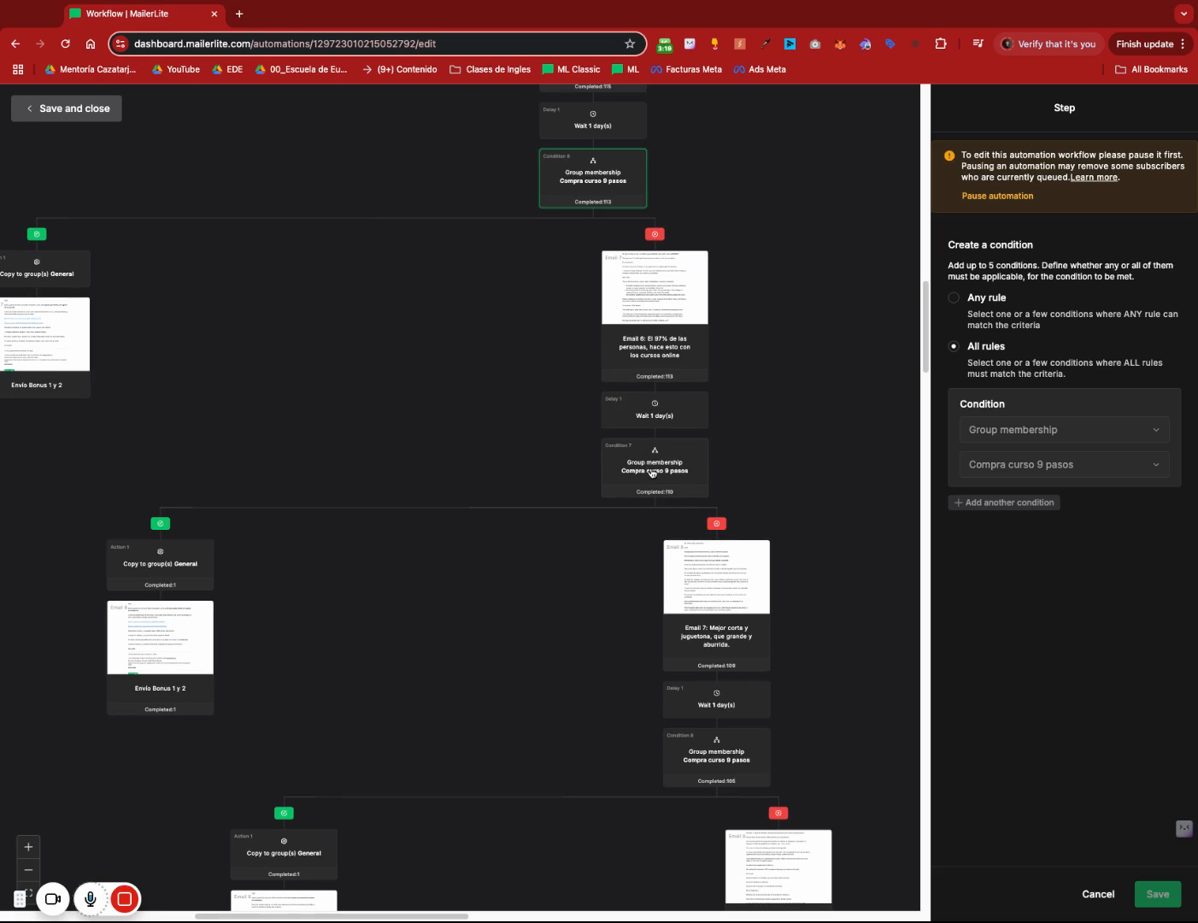Open the Learn more link
The image size is (1198, 923).
tap(1094, 177)
